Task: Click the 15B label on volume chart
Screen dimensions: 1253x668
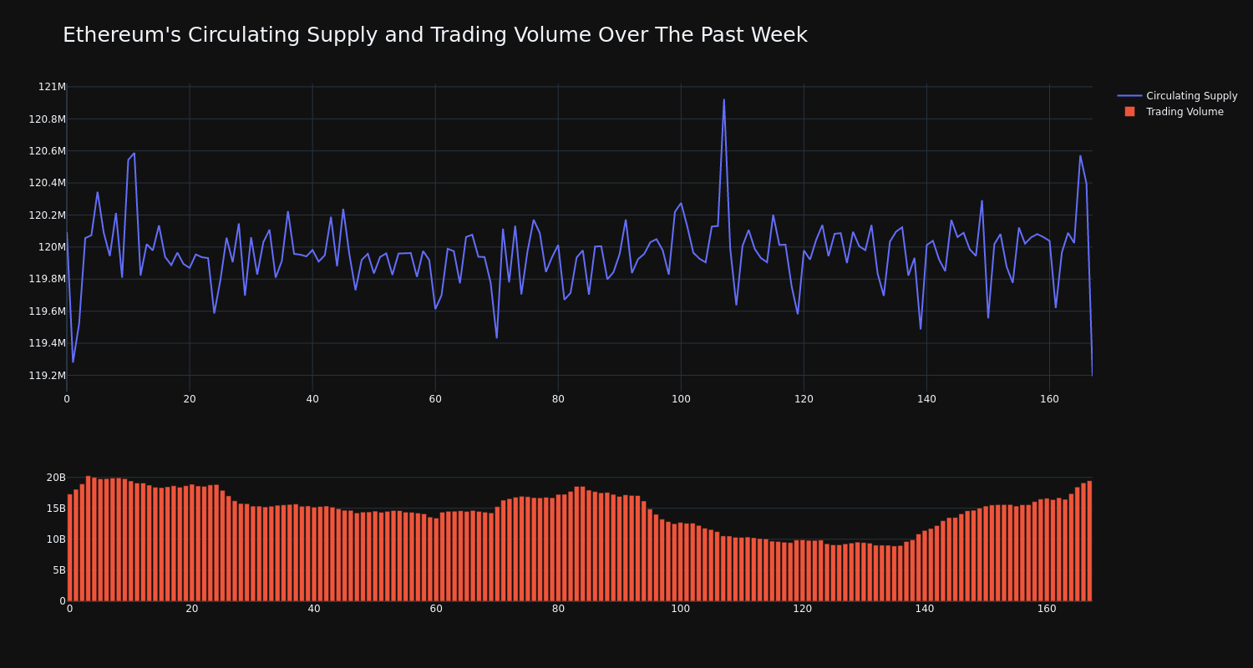Action: [x=56, y=509]
